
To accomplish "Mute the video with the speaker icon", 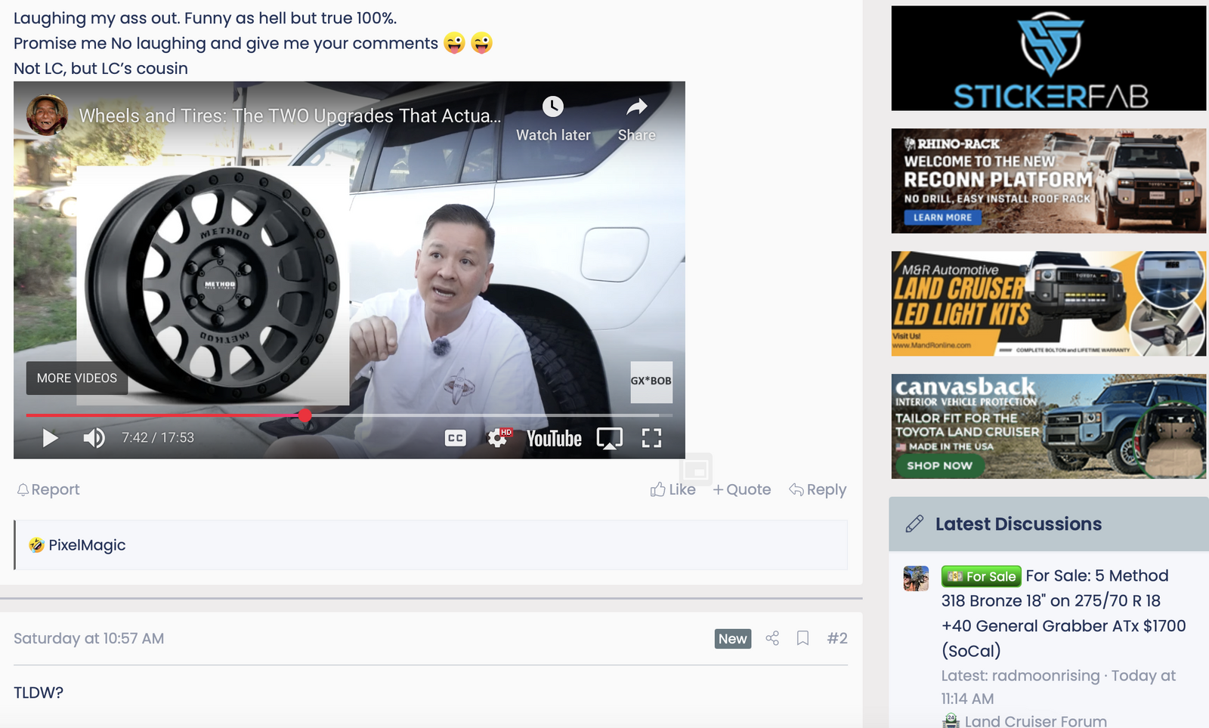I will coord(94,438).
